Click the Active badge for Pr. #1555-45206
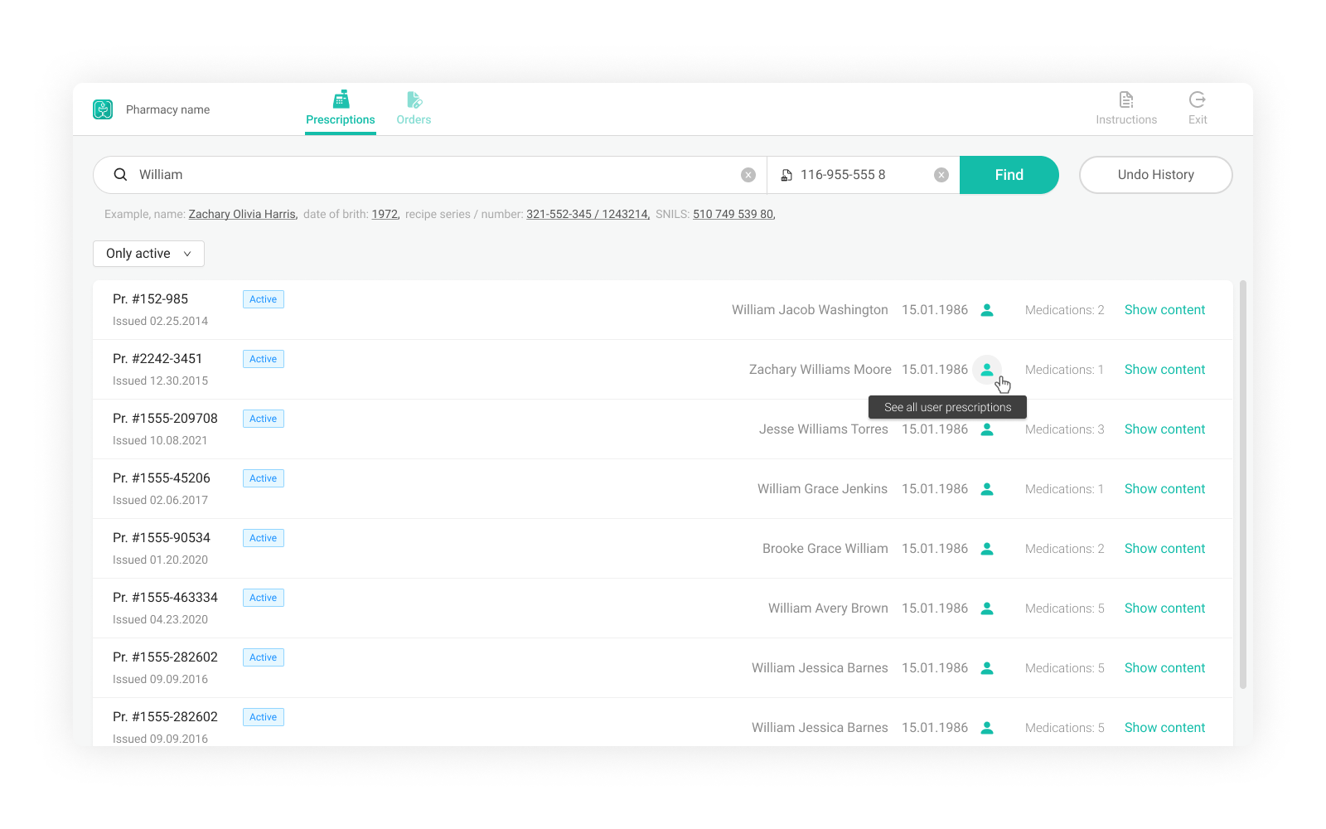The width and height of the screenshot is (1326, 829). click(264, 478)
